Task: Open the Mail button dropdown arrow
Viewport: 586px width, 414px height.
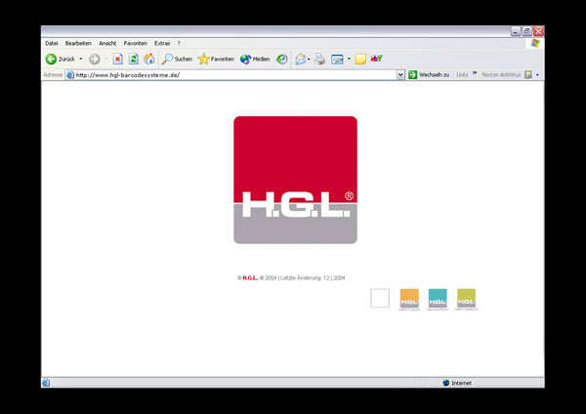Action: click(x=309, y=59)
